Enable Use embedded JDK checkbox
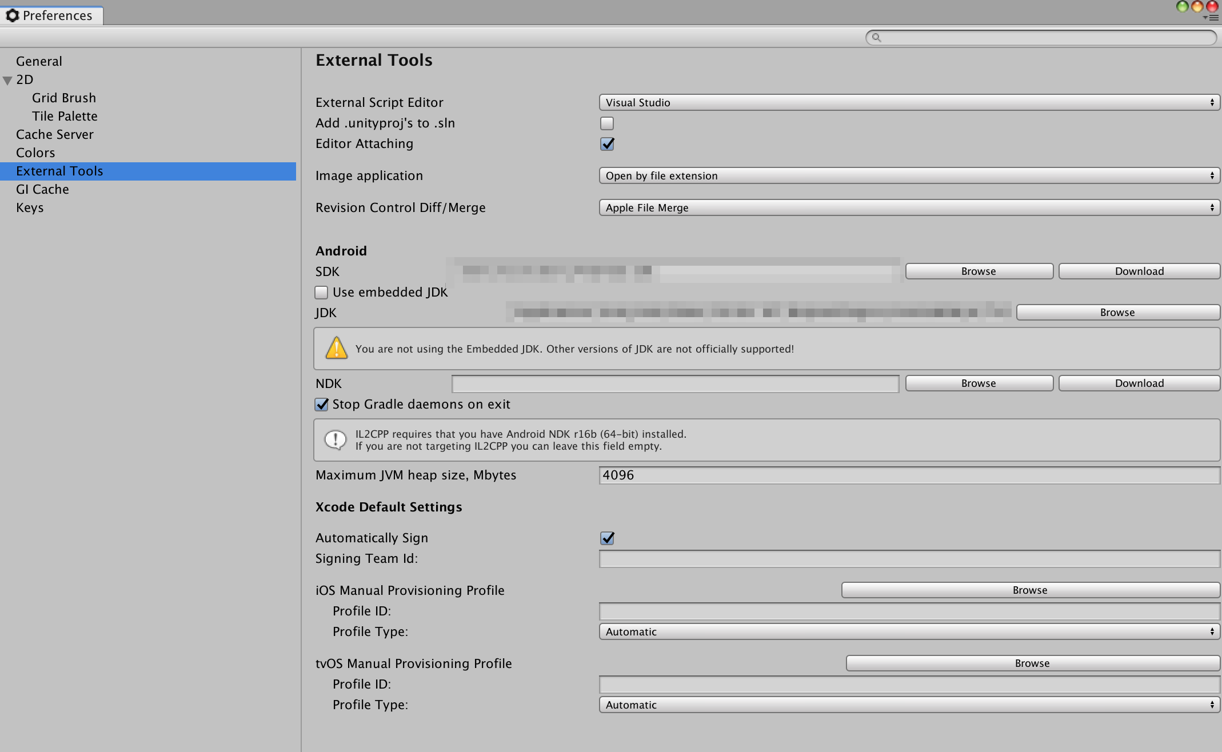Screen dimensions: 1222x752 coord(321,293)
